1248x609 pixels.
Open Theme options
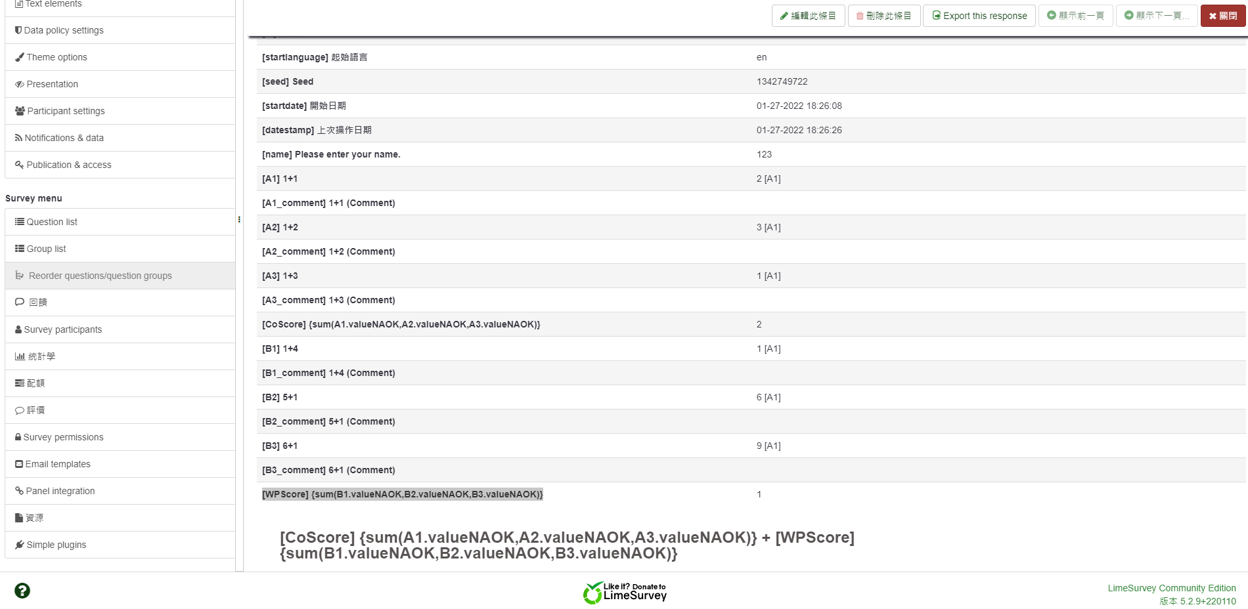pos(120,57)
